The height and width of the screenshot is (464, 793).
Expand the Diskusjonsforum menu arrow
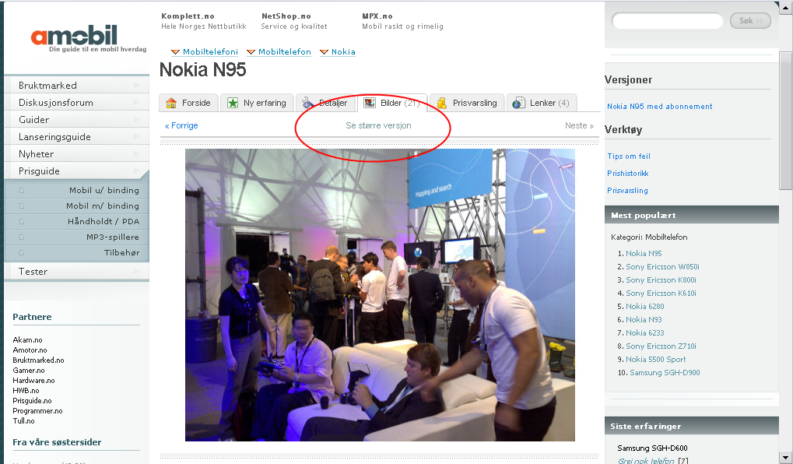point(136,103)
